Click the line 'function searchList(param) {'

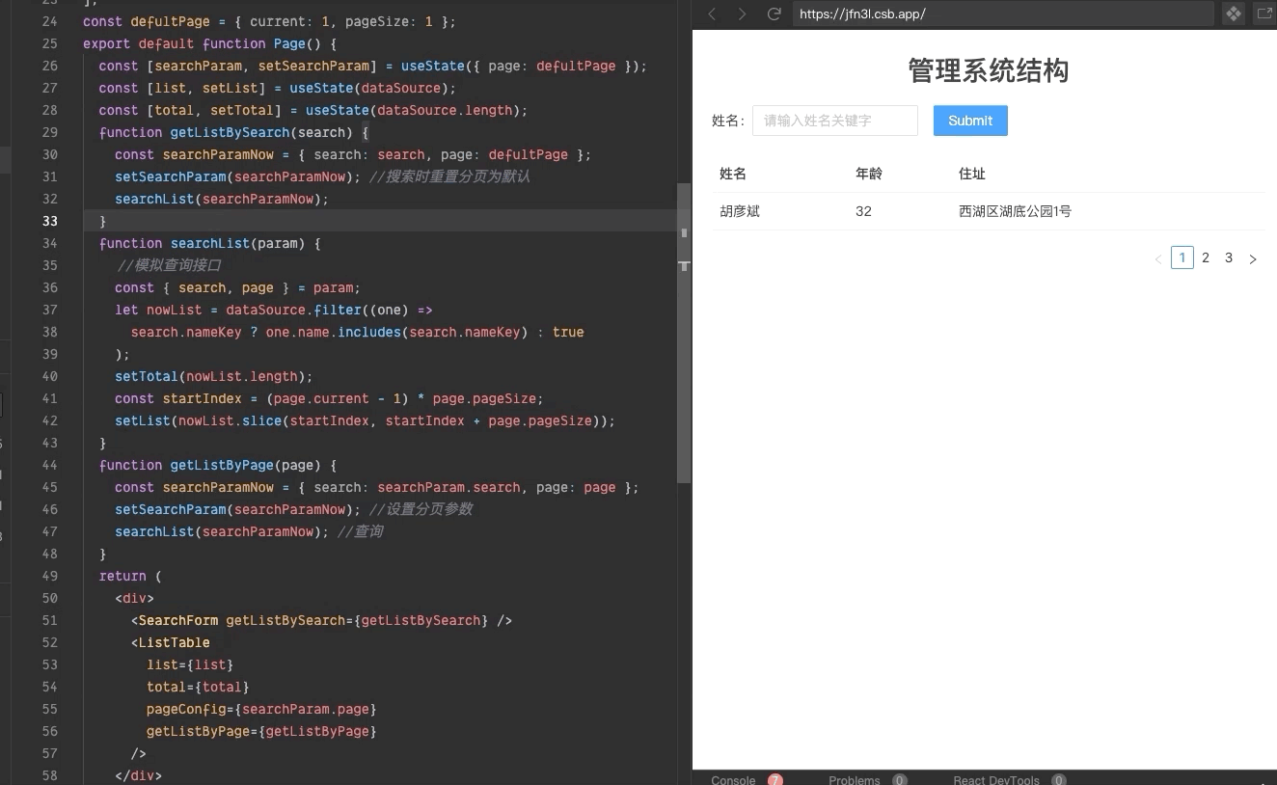[210, 243]
